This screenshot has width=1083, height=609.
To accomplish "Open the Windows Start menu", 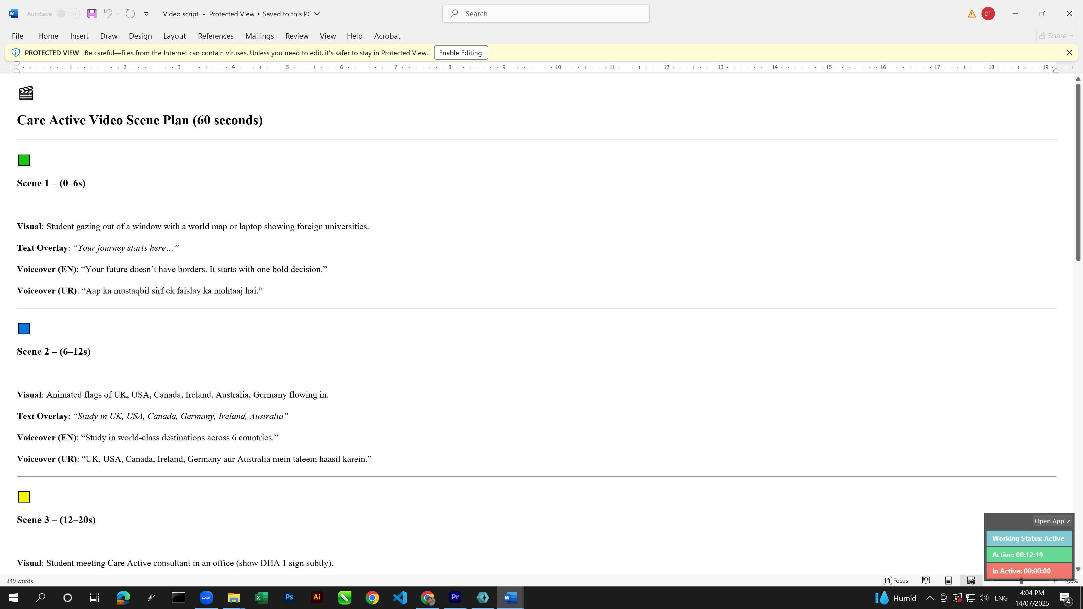I will coord(14,598).
